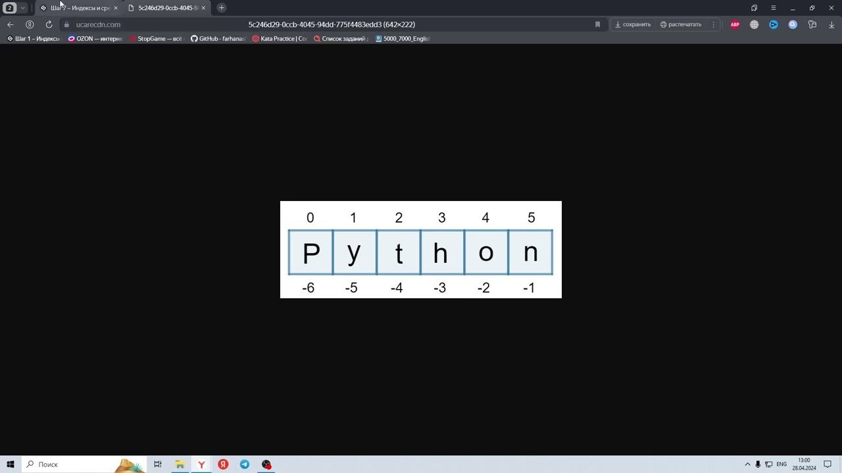Open the dark round app on taskbar
The image size is (842, 473).
266,464
